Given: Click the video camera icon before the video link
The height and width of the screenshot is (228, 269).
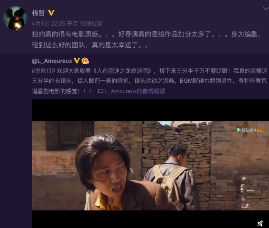Looking at the screenshot, I should pos(101,91).
